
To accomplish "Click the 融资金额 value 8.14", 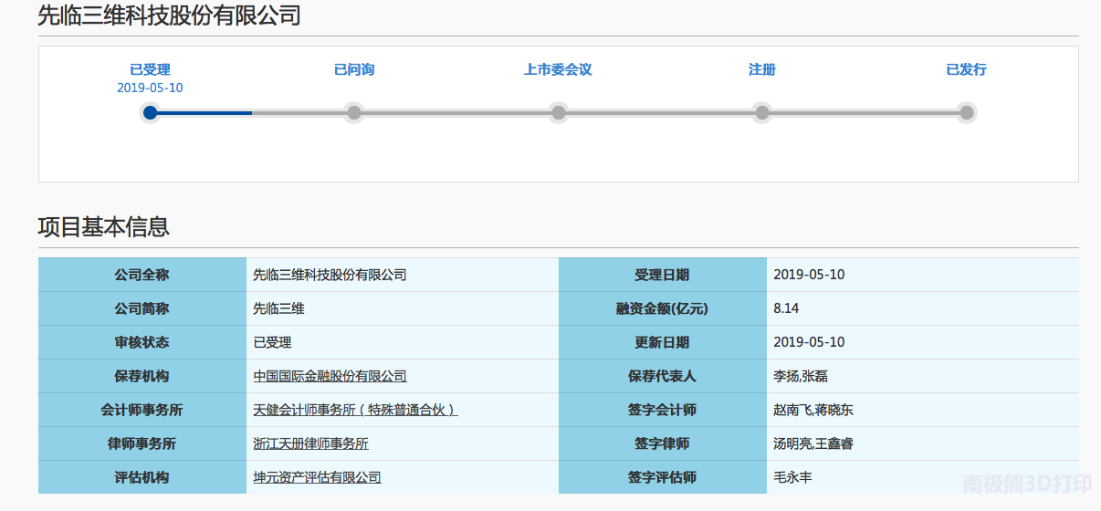I will tap(786, 308).
